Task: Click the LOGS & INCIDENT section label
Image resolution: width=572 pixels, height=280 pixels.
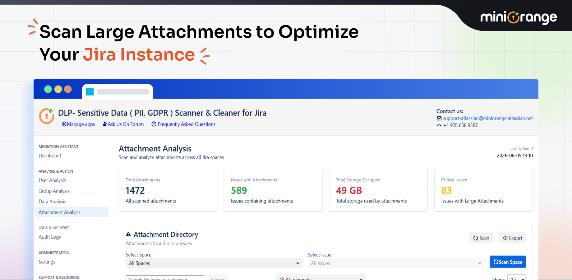Action: pyautogui.click(x=54, y=228)
